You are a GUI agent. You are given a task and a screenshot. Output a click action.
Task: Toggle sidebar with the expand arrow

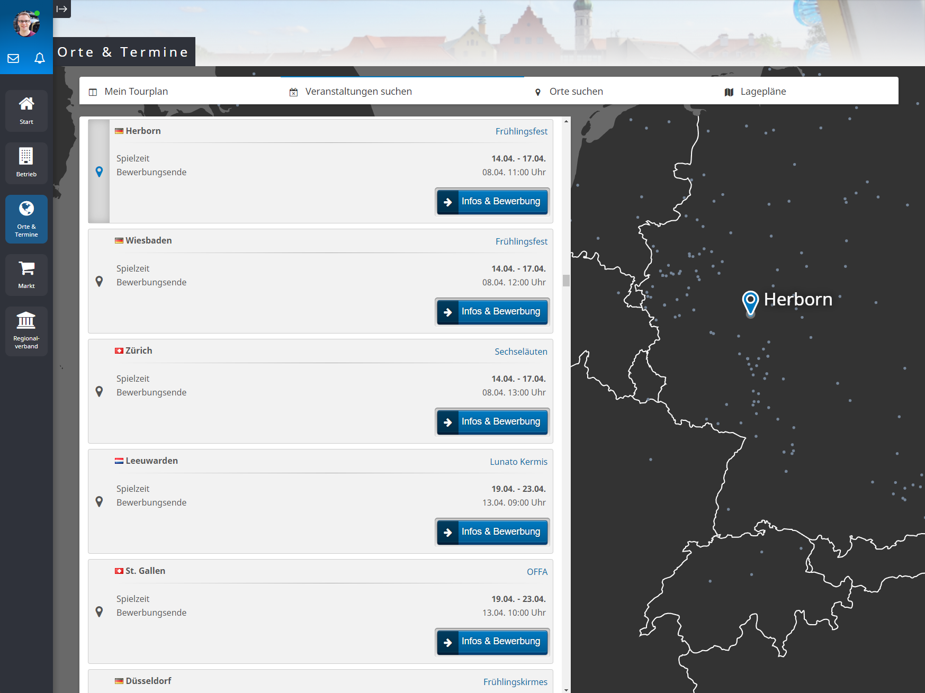pos(62,9)
